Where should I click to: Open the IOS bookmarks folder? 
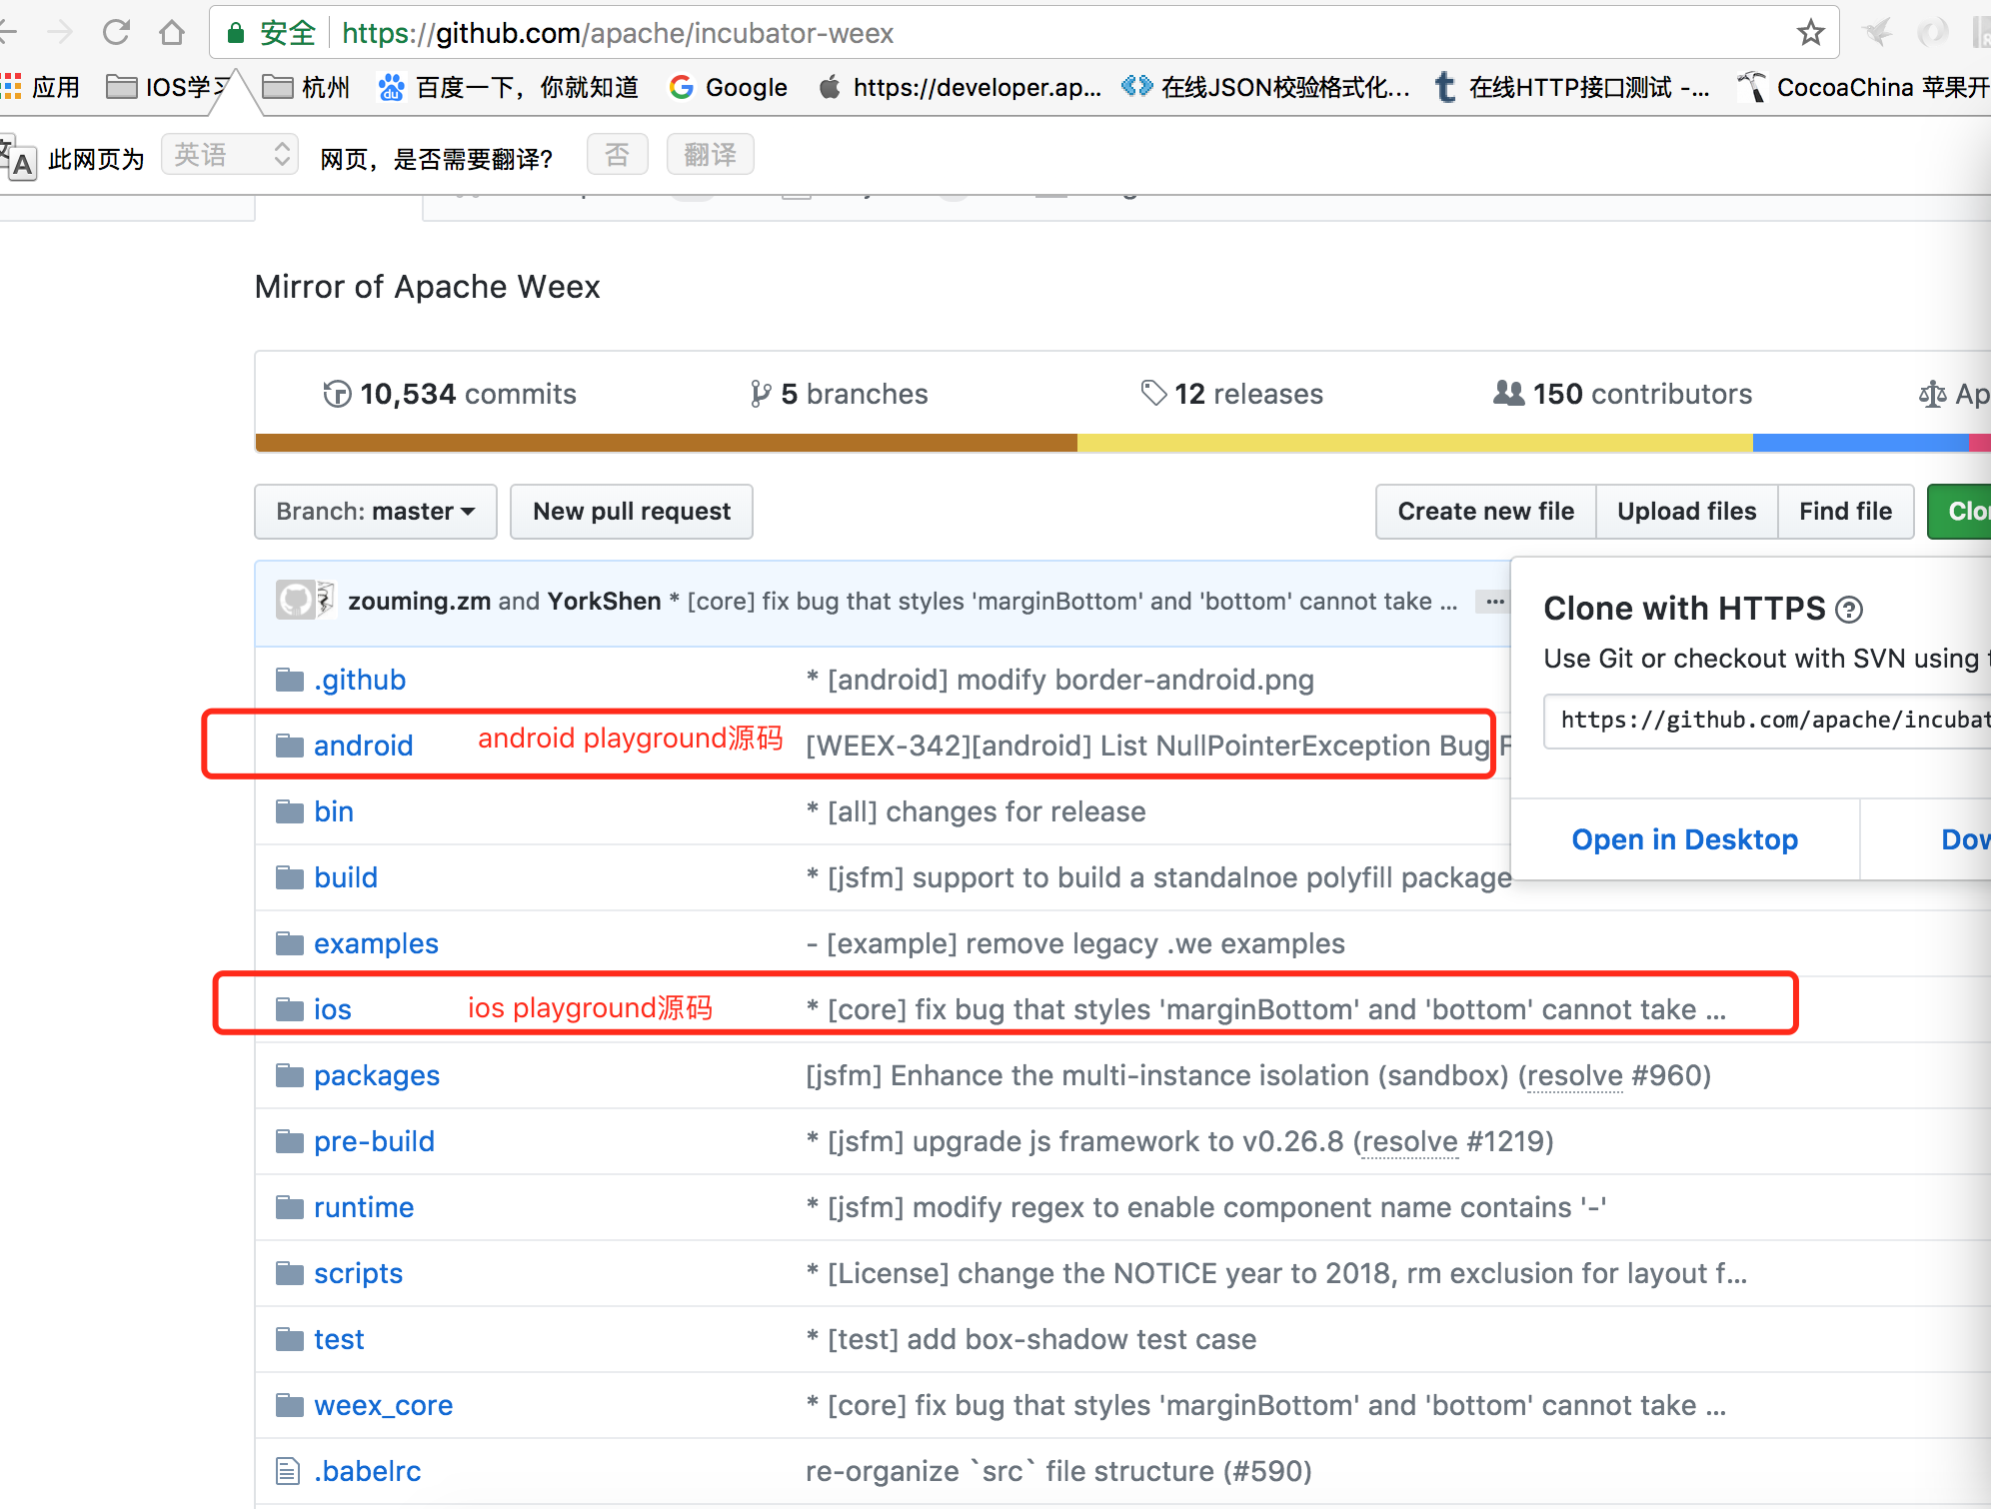click(x=168, y=88)
